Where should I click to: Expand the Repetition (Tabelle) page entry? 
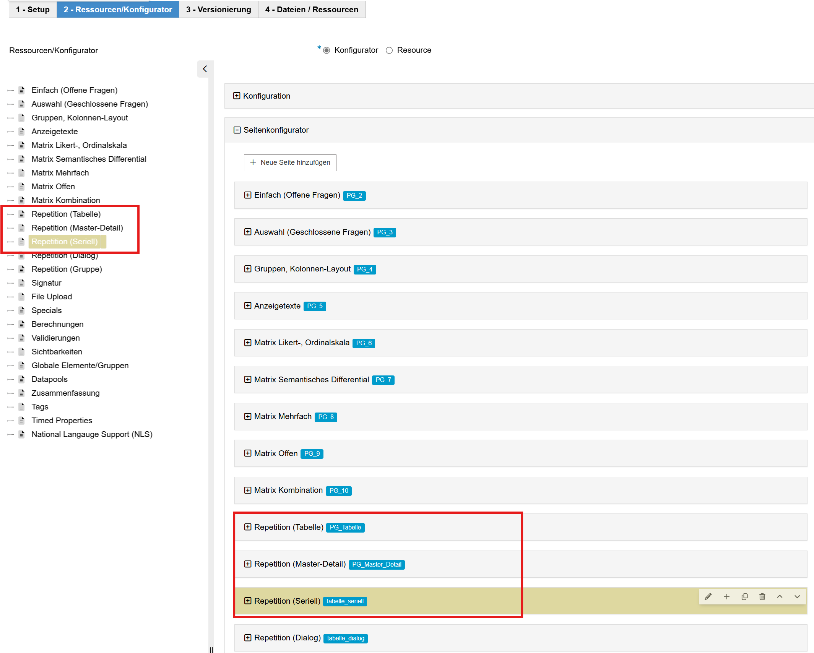tap(248, 527)
